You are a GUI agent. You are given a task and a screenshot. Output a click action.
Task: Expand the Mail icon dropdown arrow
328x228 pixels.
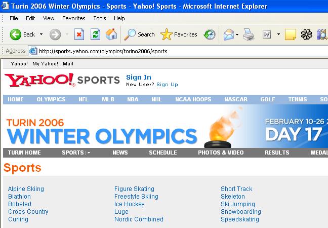[x=237, y=34]
